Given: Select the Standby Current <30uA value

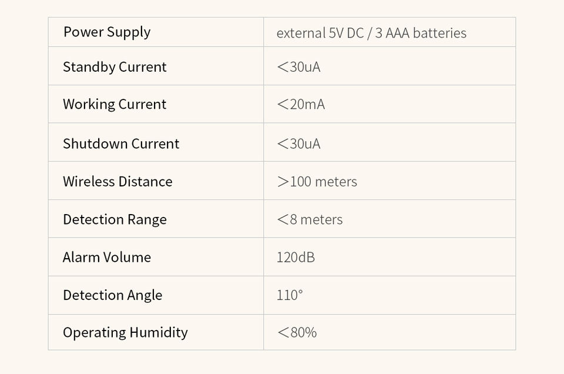Looking at the screenshot, I should tap(298, 67).
